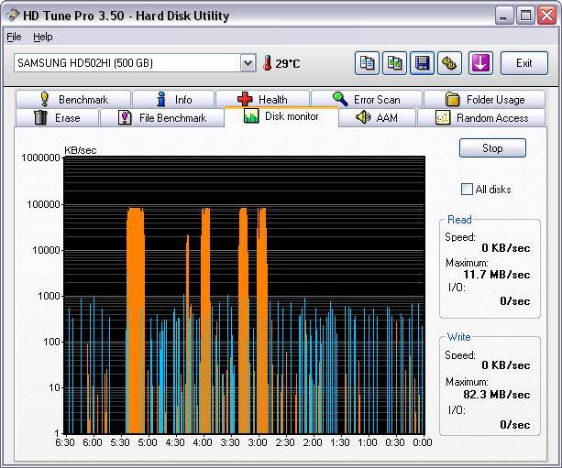
Task: Click the Read group label
Action: coord(459,220)
